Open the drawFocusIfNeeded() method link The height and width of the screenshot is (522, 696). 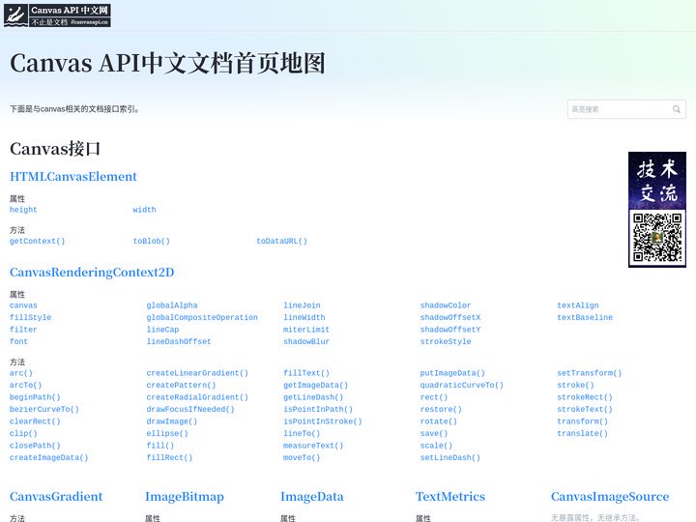pos(190,409)
